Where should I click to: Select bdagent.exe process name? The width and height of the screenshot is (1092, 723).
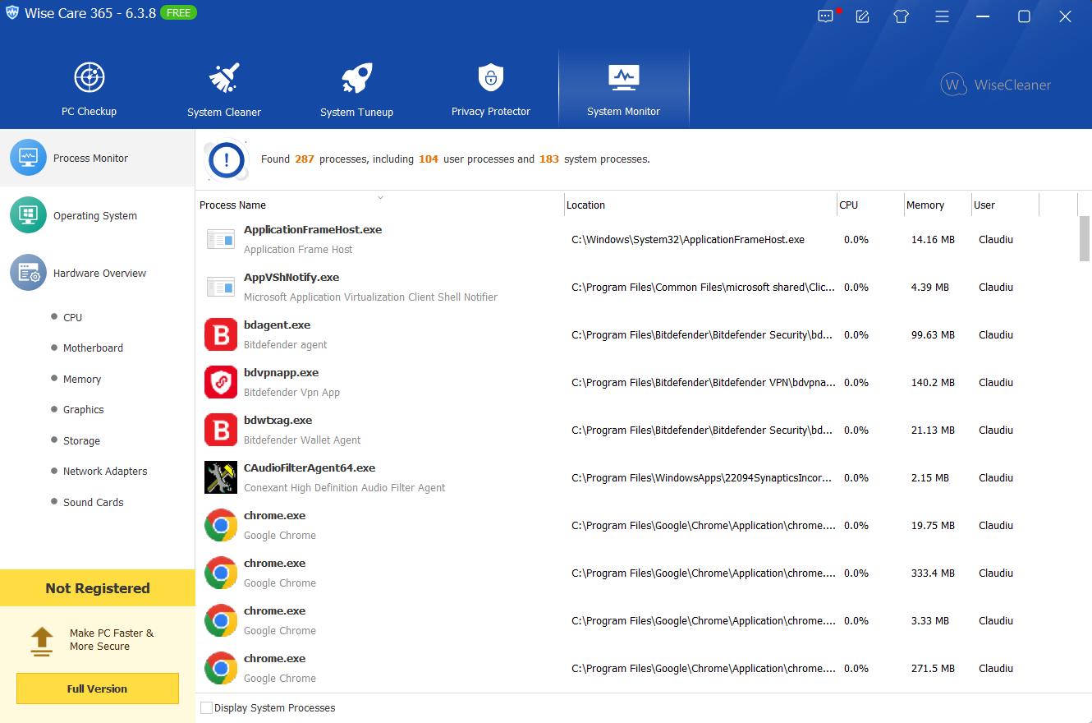277,325
